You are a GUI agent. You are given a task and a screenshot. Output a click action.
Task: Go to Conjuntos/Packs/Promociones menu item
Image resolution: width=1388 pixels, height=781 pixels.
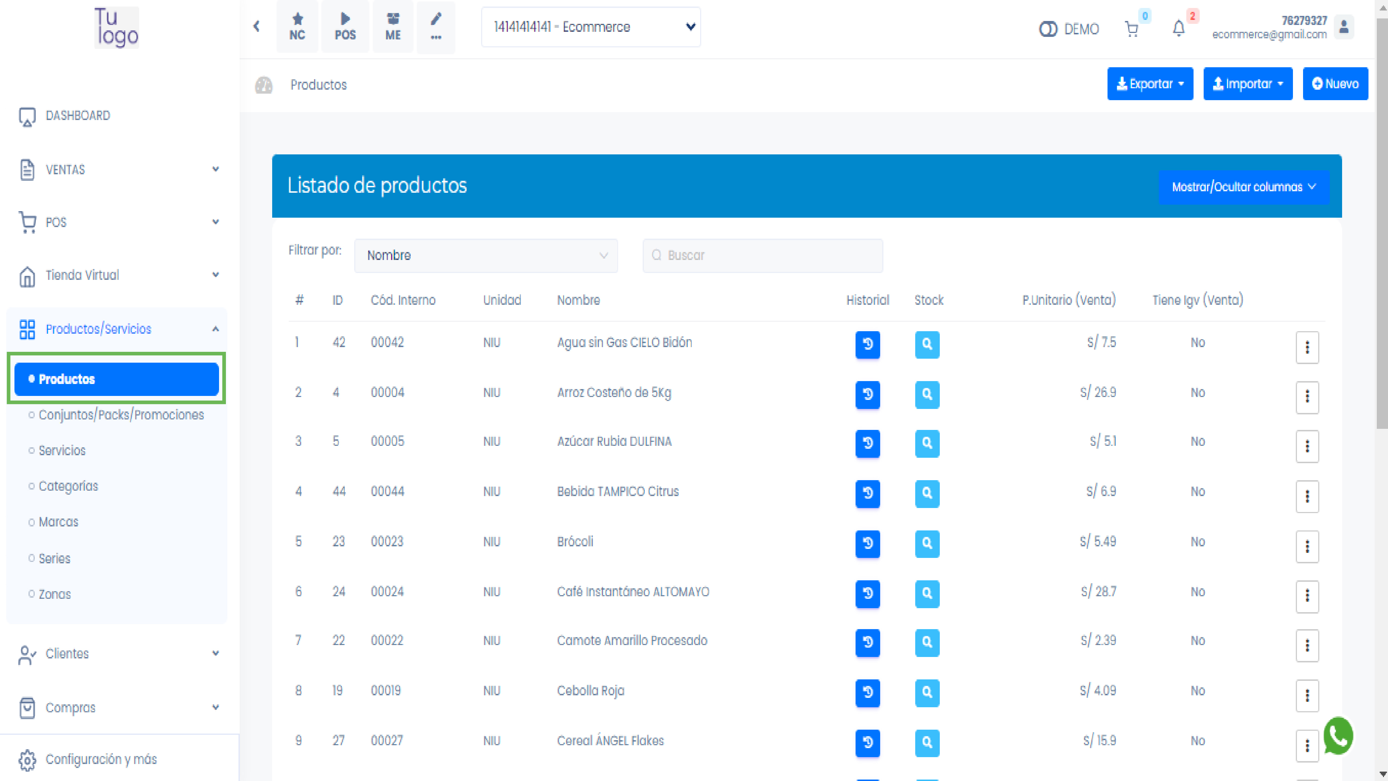[121, 415]
